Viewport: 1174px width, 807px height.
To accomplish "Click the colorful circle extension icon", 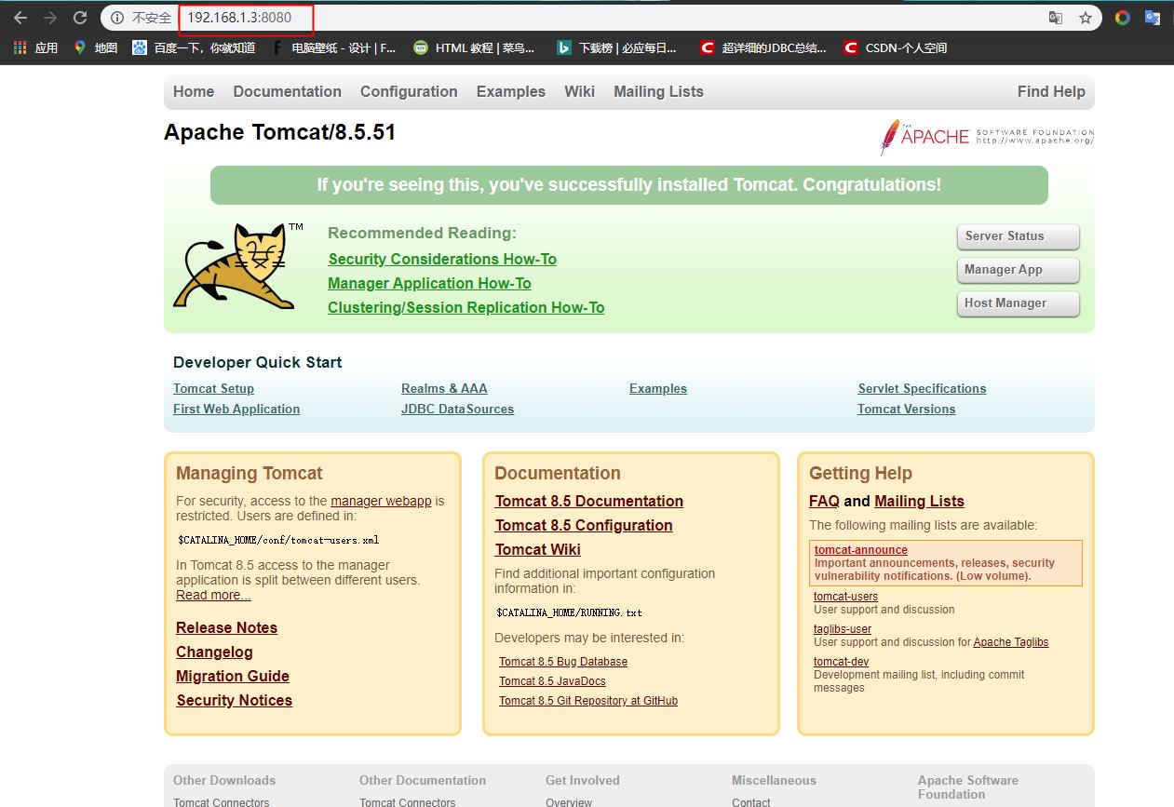I will [x=1122, y=18].
